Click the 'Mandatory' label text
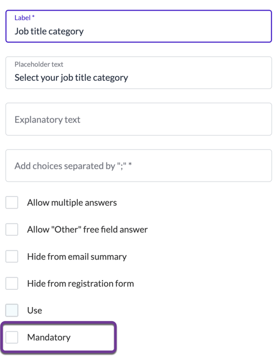This screenshot has height=357, width=280. pos(49,337)
